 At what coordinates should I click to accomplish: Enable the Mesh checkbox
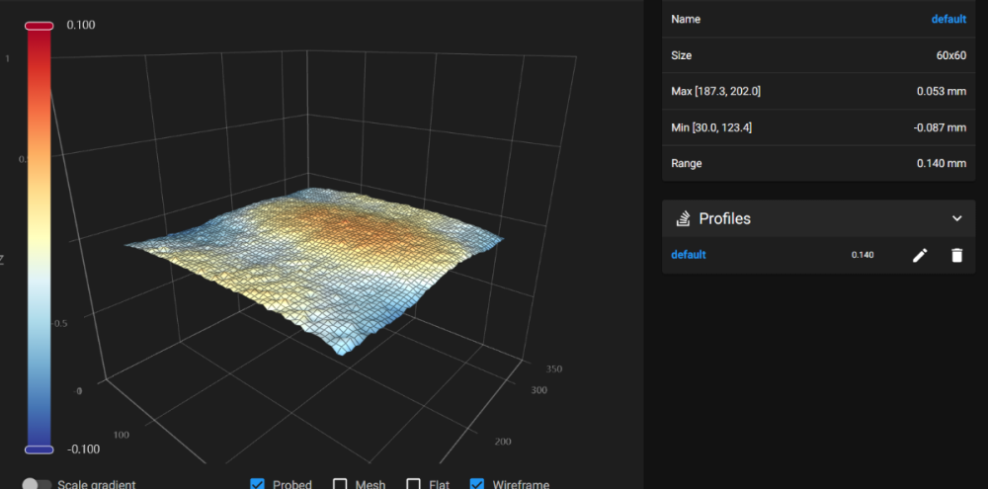[x=340, y=485]
